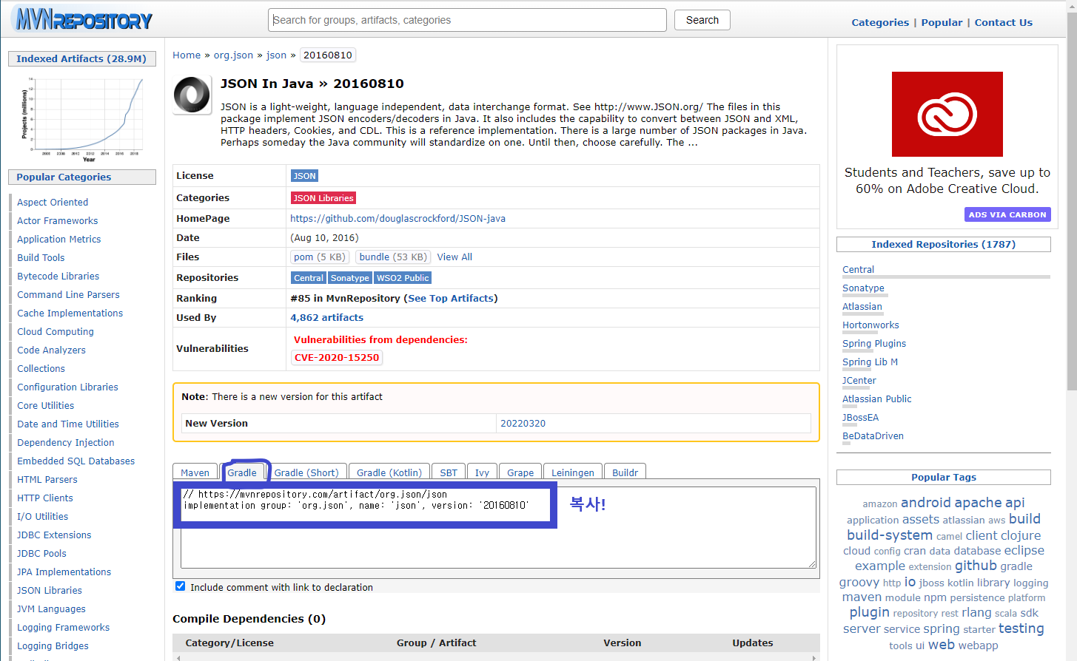Viewport: 1077px width, 661px height.
Task: Switch to the Gradle (Kotlin) tab
Action: [389, 472]
